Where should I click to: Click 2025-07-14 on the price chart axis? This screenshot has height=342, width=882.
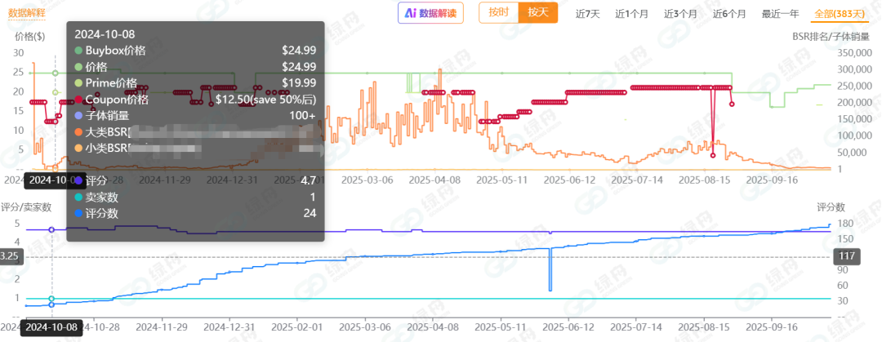click(x=637, y=180)
